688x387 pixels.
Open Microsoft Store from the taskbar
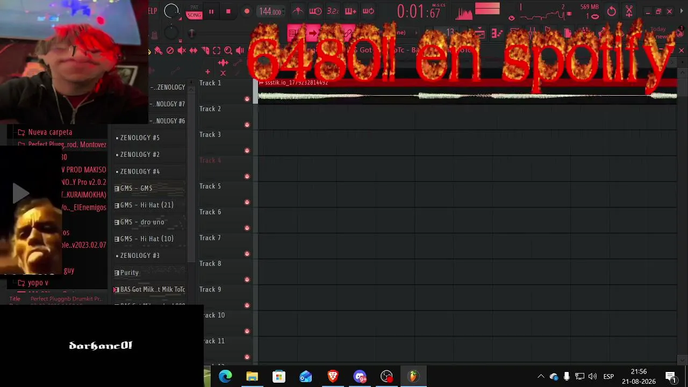(279, 376)
